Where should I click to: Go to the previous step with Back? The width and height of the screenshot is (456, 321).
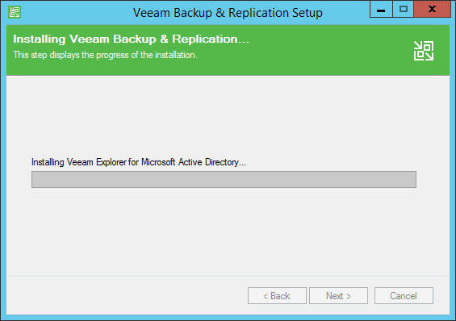[x=277, y=296]
